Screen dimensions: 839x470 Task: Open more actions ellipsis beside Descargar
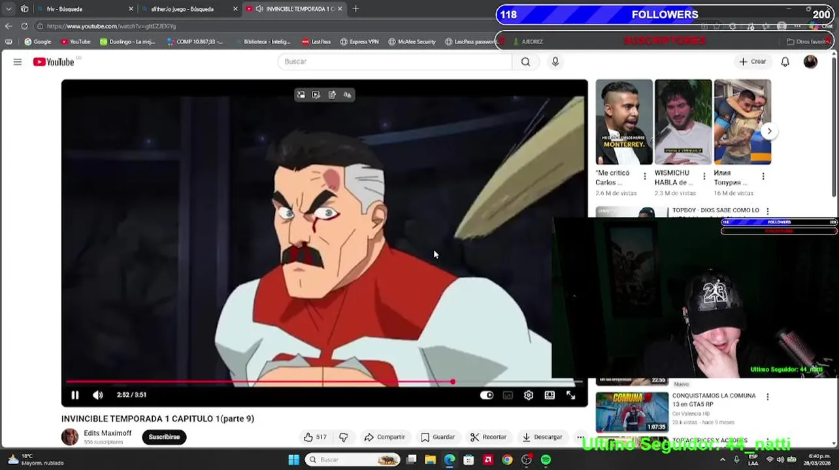580,437
